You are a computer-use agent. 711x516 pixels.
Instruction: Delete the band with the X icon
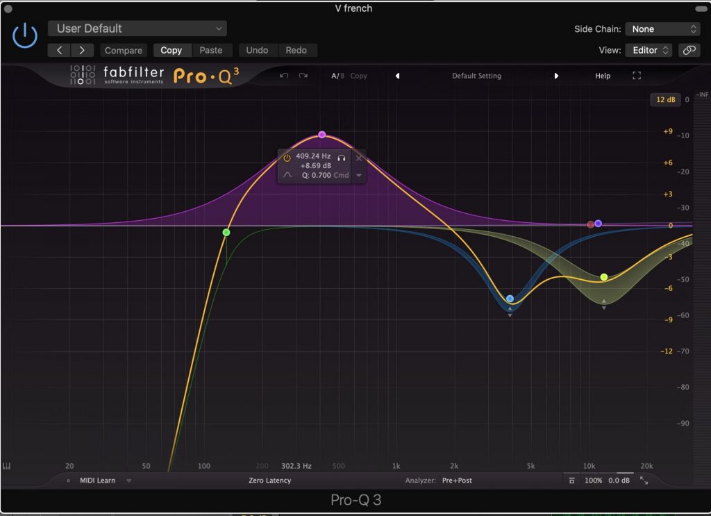point(359,158)
